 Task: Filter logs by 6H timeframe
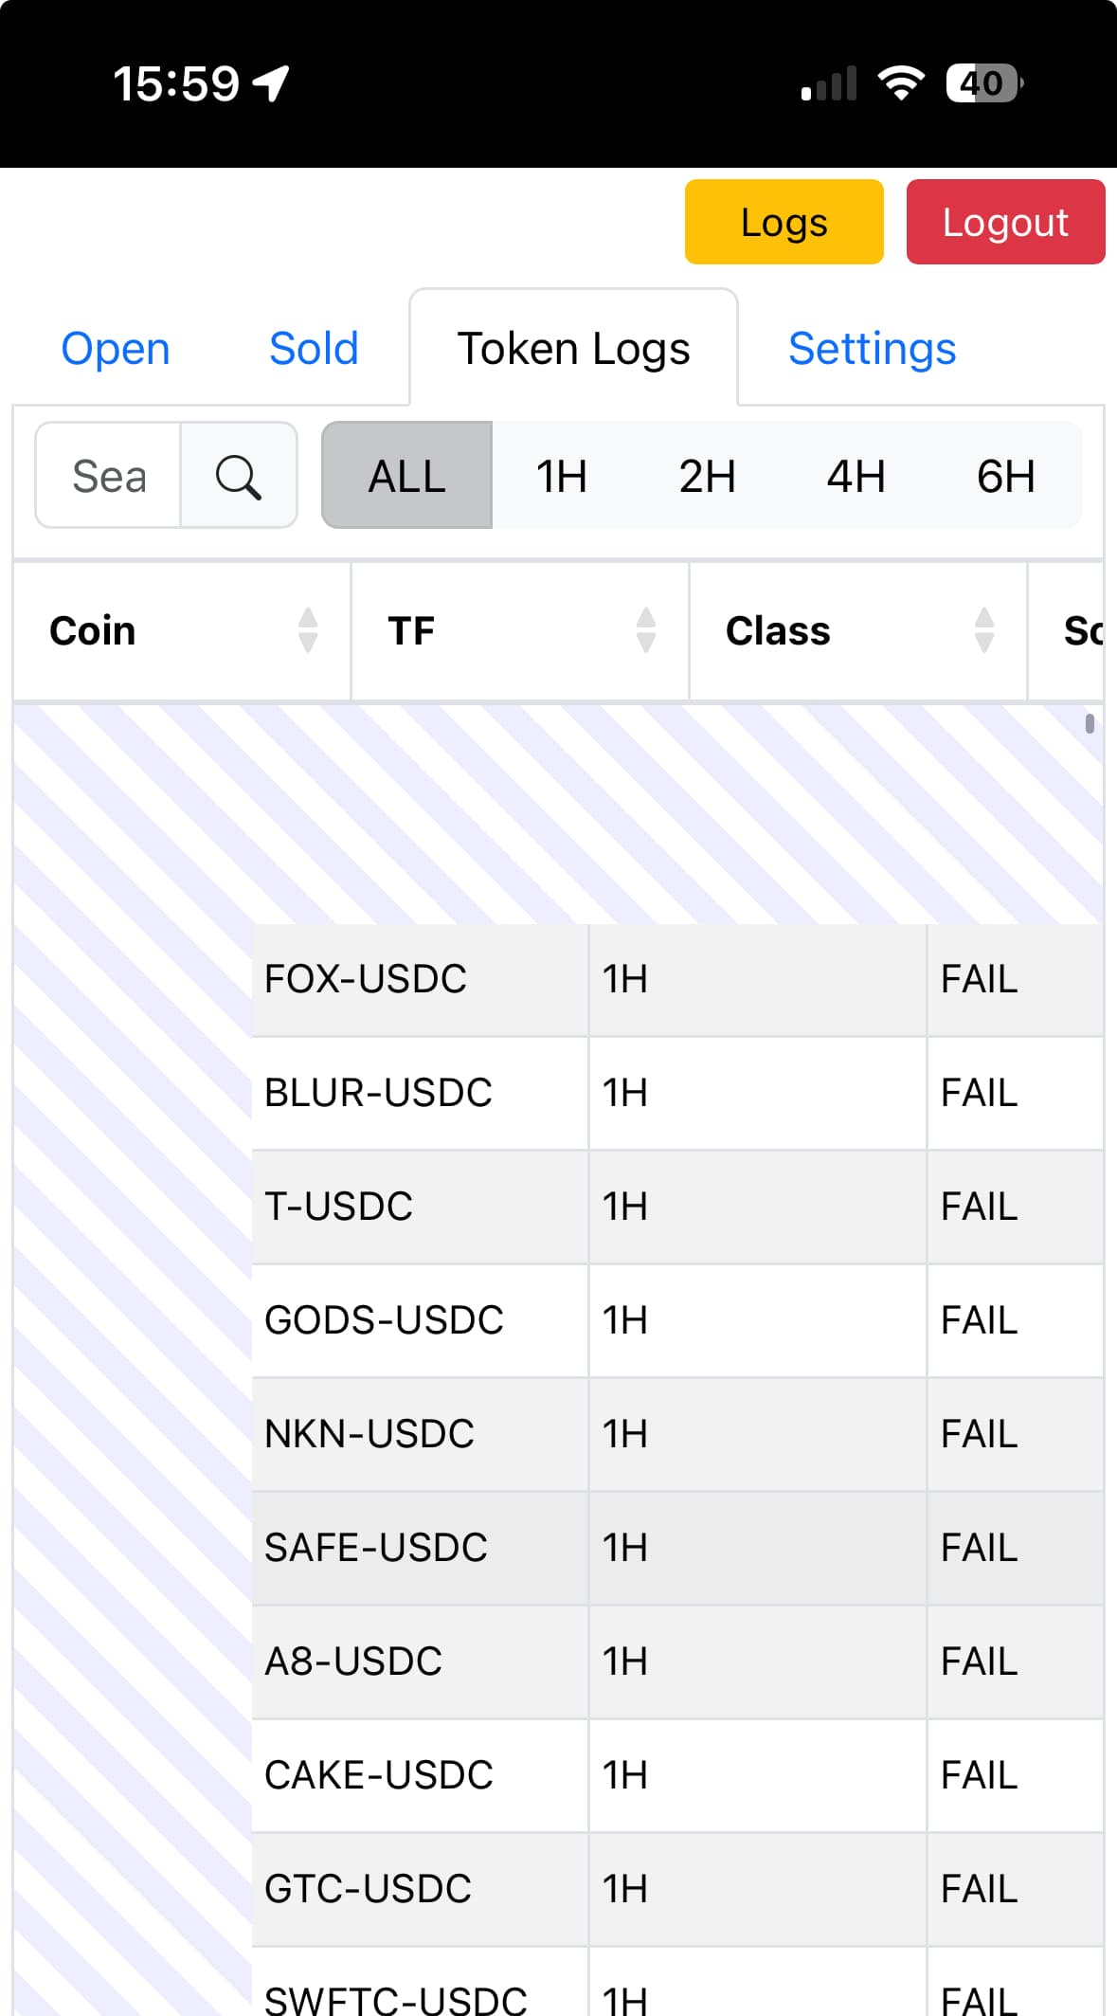click(1005, 476)
